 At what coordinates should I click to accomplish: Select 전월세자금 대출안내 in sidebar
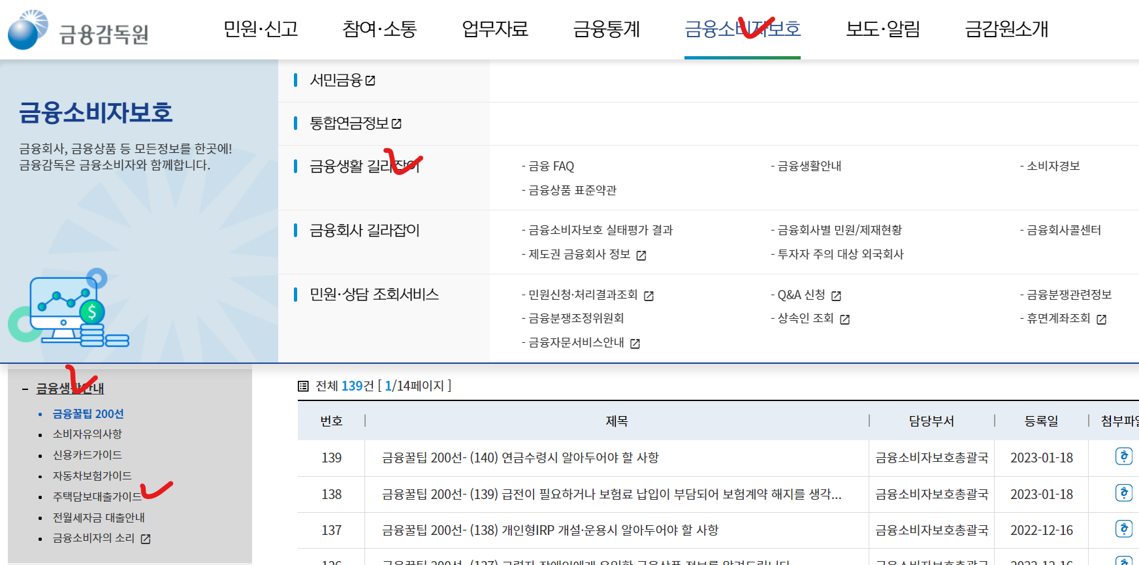pyautogui.click(x=99, y=518)
